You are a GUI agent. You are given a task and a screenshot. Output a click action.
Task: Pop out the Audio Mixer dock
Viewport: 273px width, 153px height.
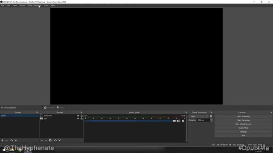tap(186, 112)
